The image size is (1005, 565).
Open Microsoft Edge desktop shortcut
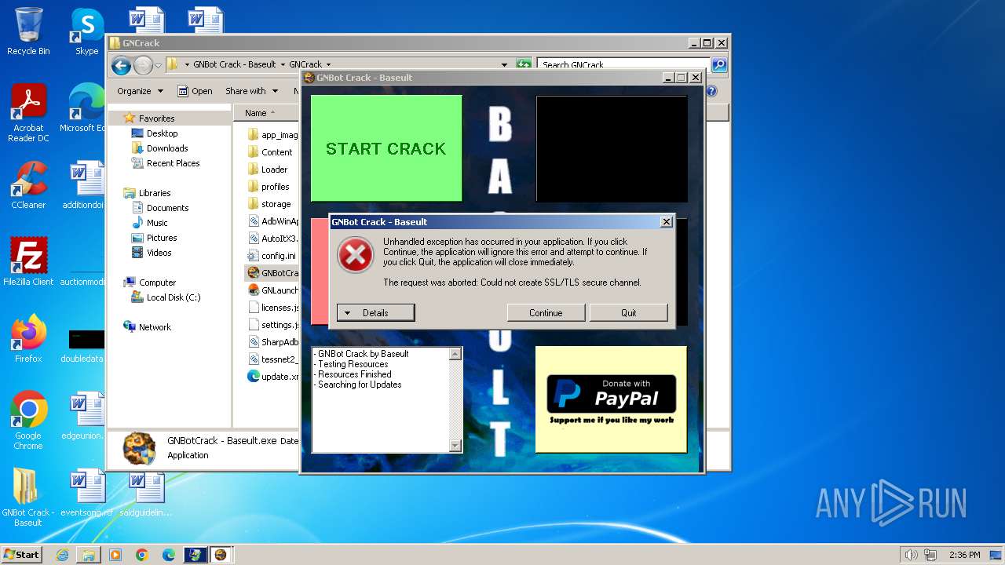[x=86, y=108]
